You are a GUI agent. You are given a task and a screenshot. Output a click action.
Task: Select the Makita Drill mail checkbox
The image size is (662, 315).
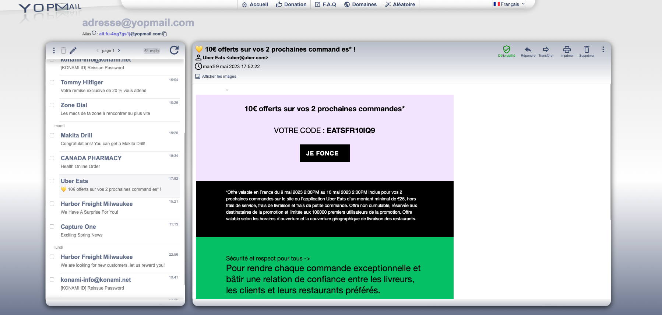pos(52,135)
